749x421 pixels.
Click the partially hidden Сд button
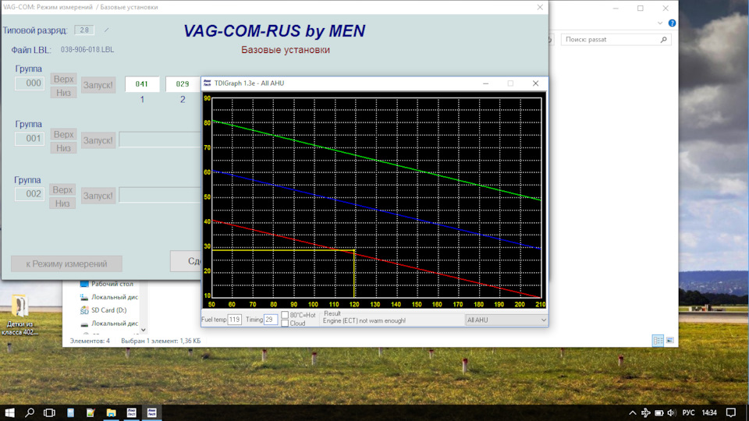(186, 261)
